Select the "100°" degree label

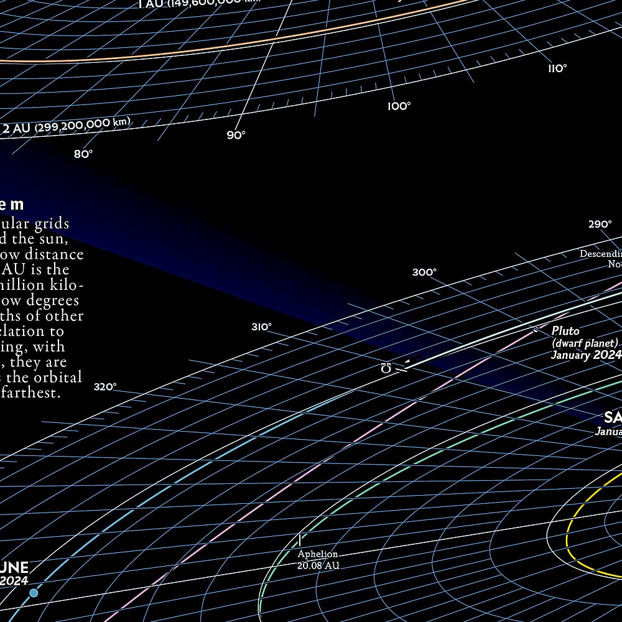(x=399, y=106)
